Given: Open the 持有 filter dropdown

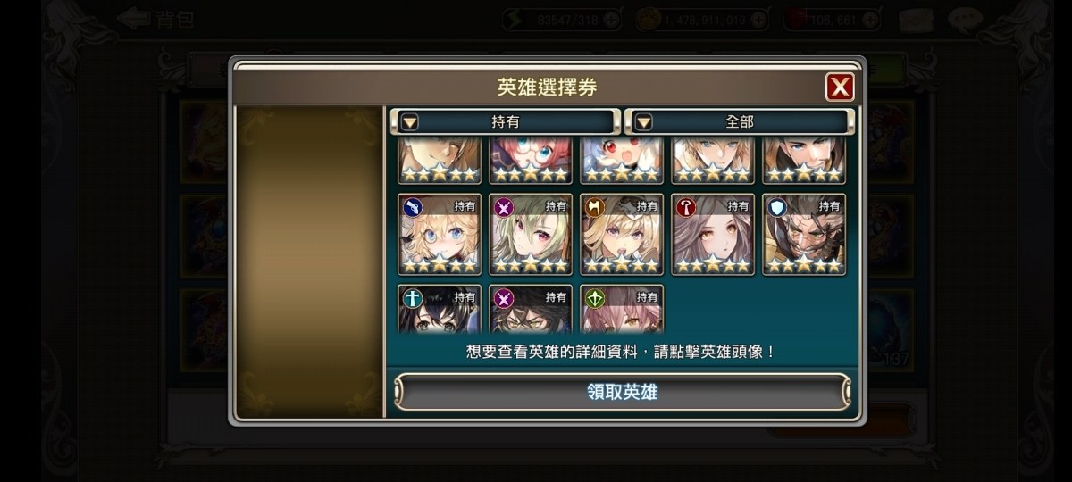Looking at the screenshot, I should [505, 121].
